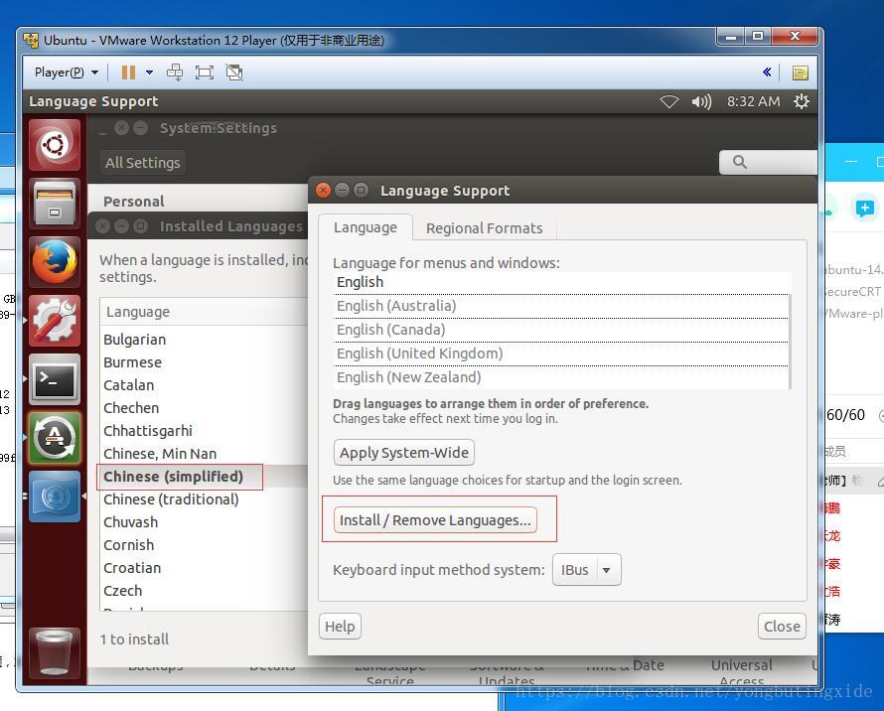Open the VMware power options dropdown arrow

click(x=149, y=72)
